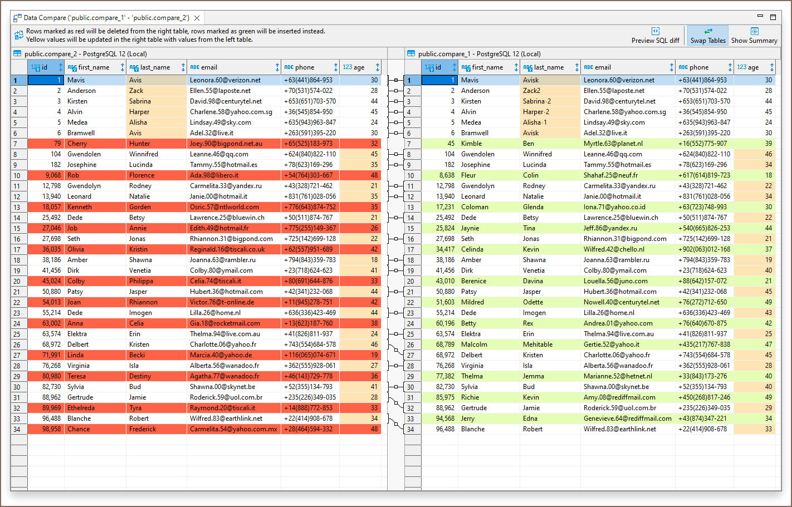
Task: Toggle the Swap Tables button
Action: (707, 36)
